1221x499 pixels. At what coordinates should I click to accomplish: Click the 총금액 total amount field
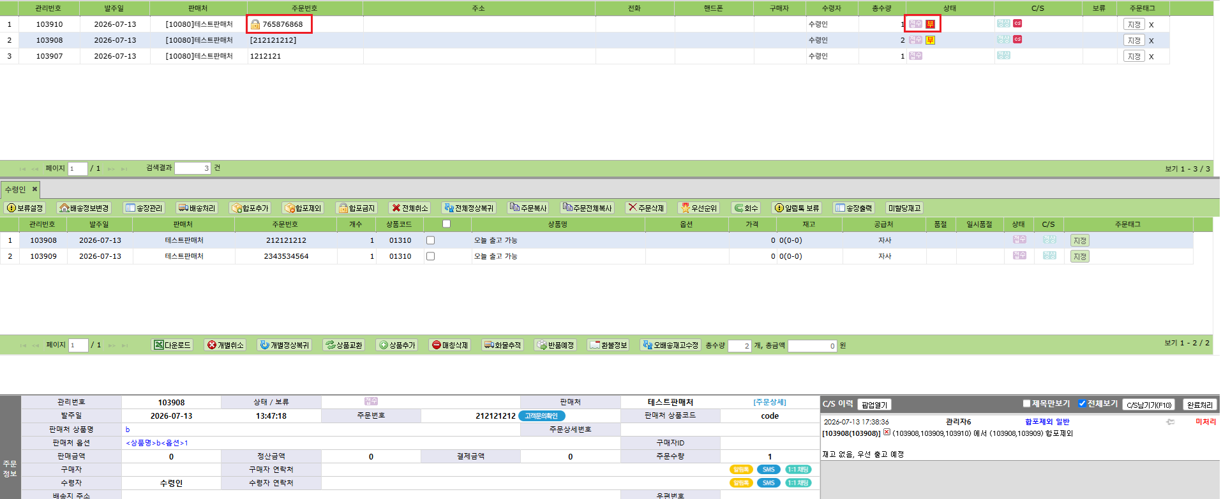point(813,345)
